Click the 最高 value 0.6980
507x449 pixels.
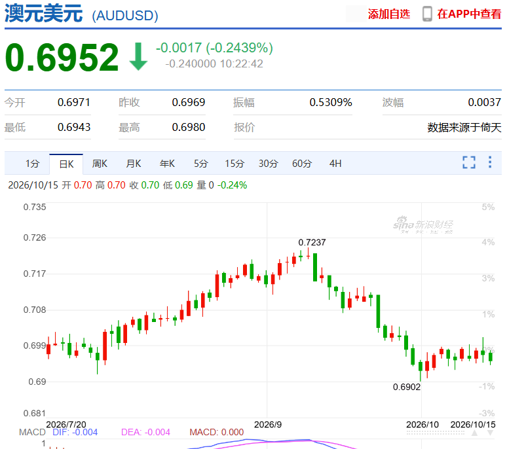point(189,127)
